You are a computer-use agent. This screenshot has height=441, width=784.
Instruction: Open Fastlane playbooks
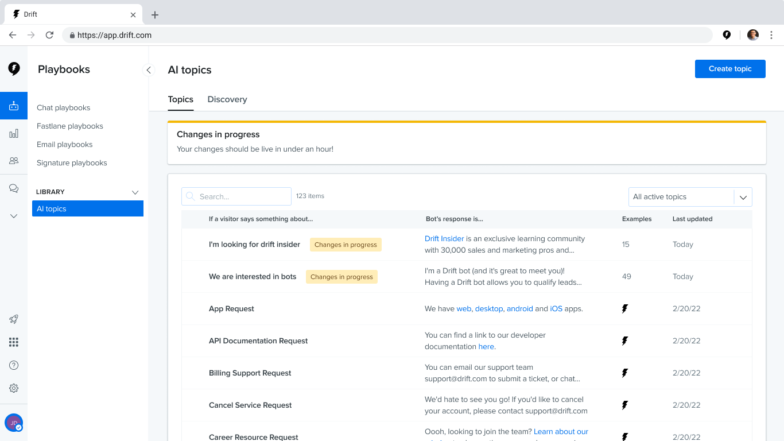pos(70,126)
